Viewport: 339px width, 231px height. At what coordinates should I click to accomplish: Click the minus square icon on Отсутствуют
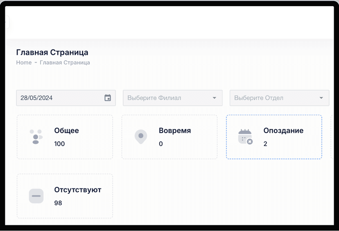[x=36, y=196]
